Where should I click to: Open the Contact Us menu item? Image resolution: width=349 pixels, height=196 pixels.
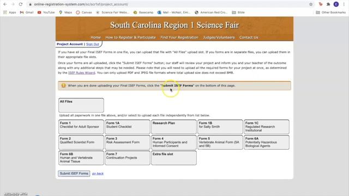tap(249, 38)
